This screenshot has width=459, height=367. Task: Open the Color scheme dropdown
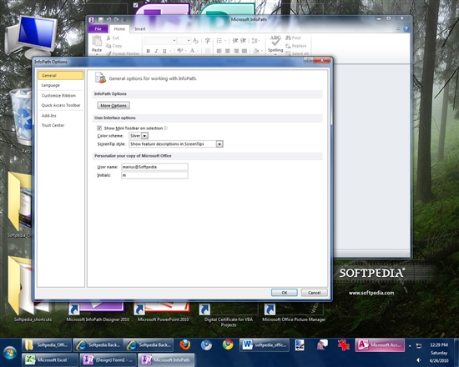[144, 136]
